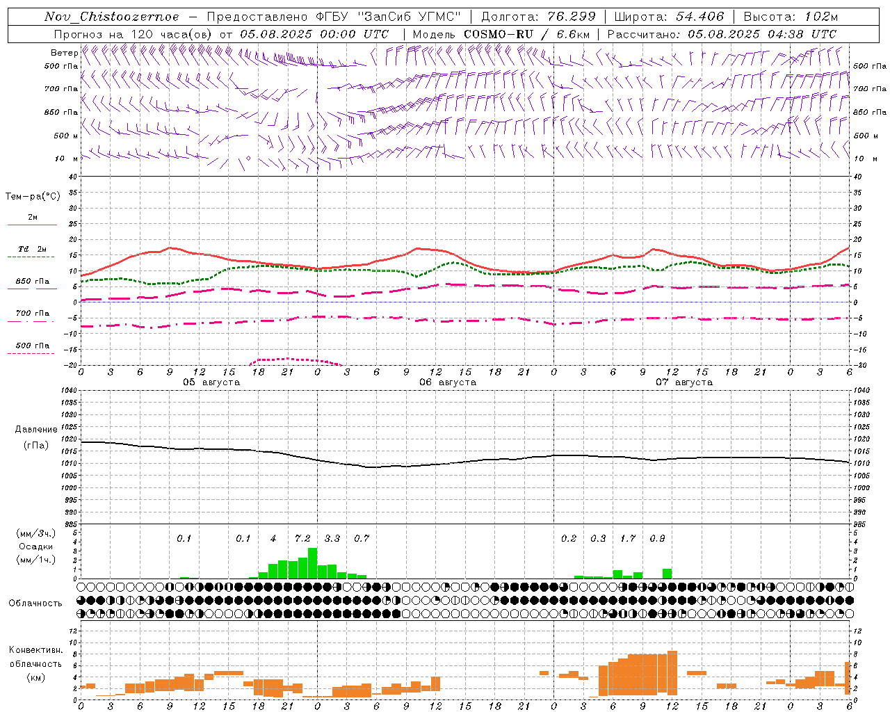Click the 06 августа date label

tap(448, 382)
